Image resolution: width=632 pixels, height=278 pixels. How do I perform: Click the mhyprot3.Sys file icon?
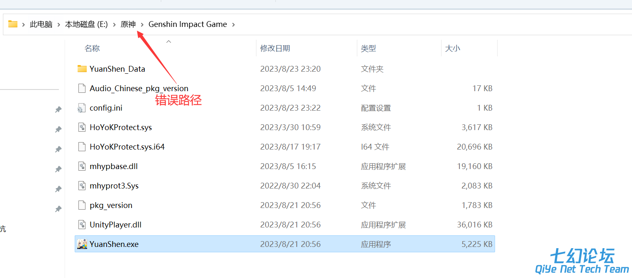point(82,186)
